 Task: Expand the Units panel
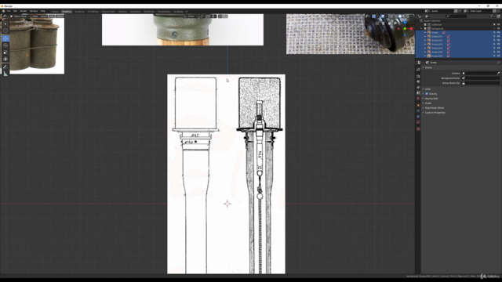(427, 89)
